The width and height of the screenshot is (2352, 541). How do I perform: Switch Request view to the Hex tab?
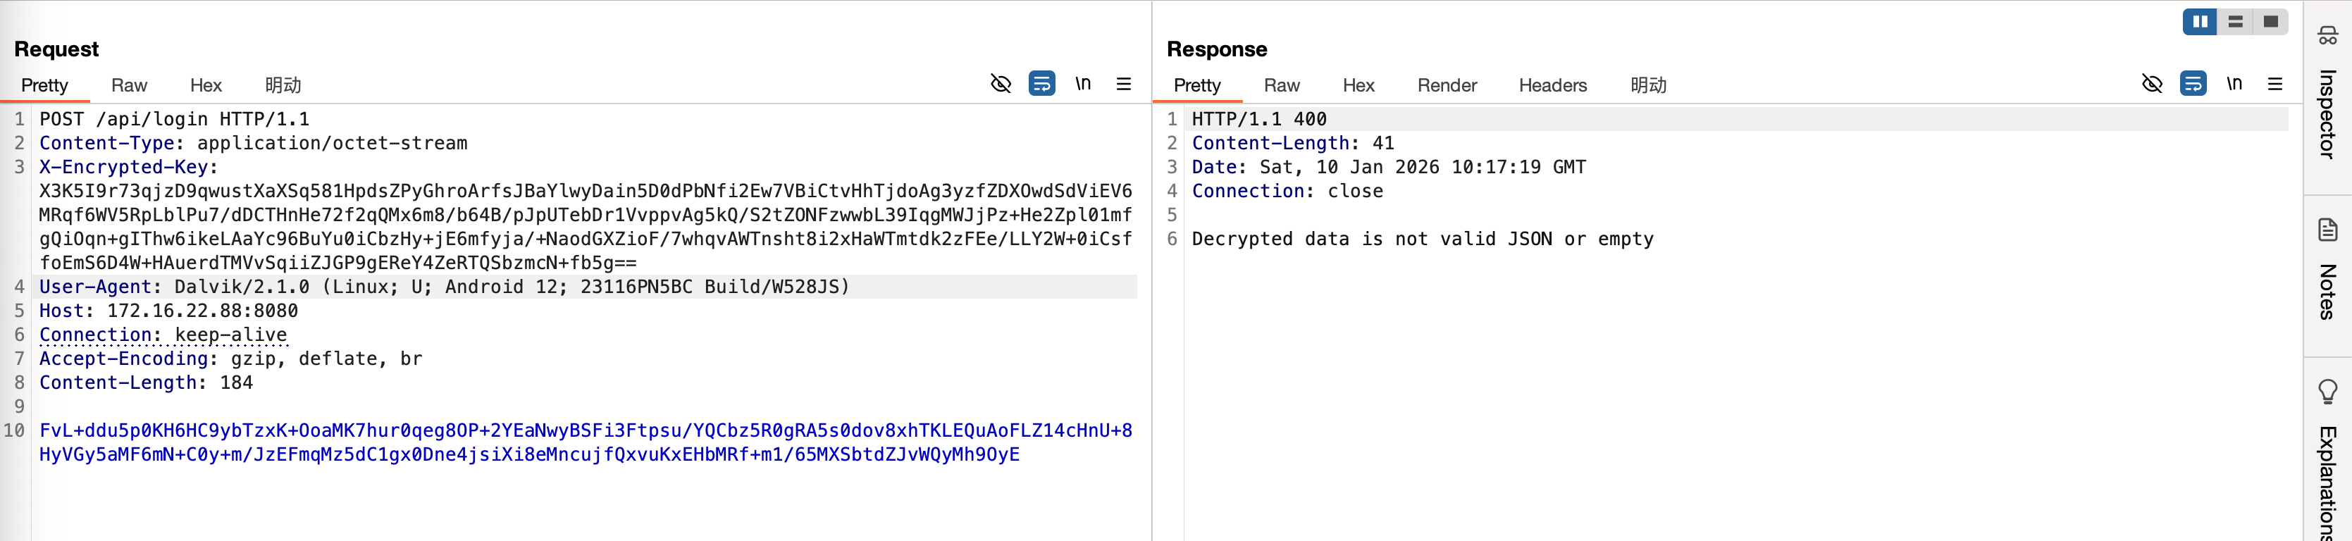206,85
